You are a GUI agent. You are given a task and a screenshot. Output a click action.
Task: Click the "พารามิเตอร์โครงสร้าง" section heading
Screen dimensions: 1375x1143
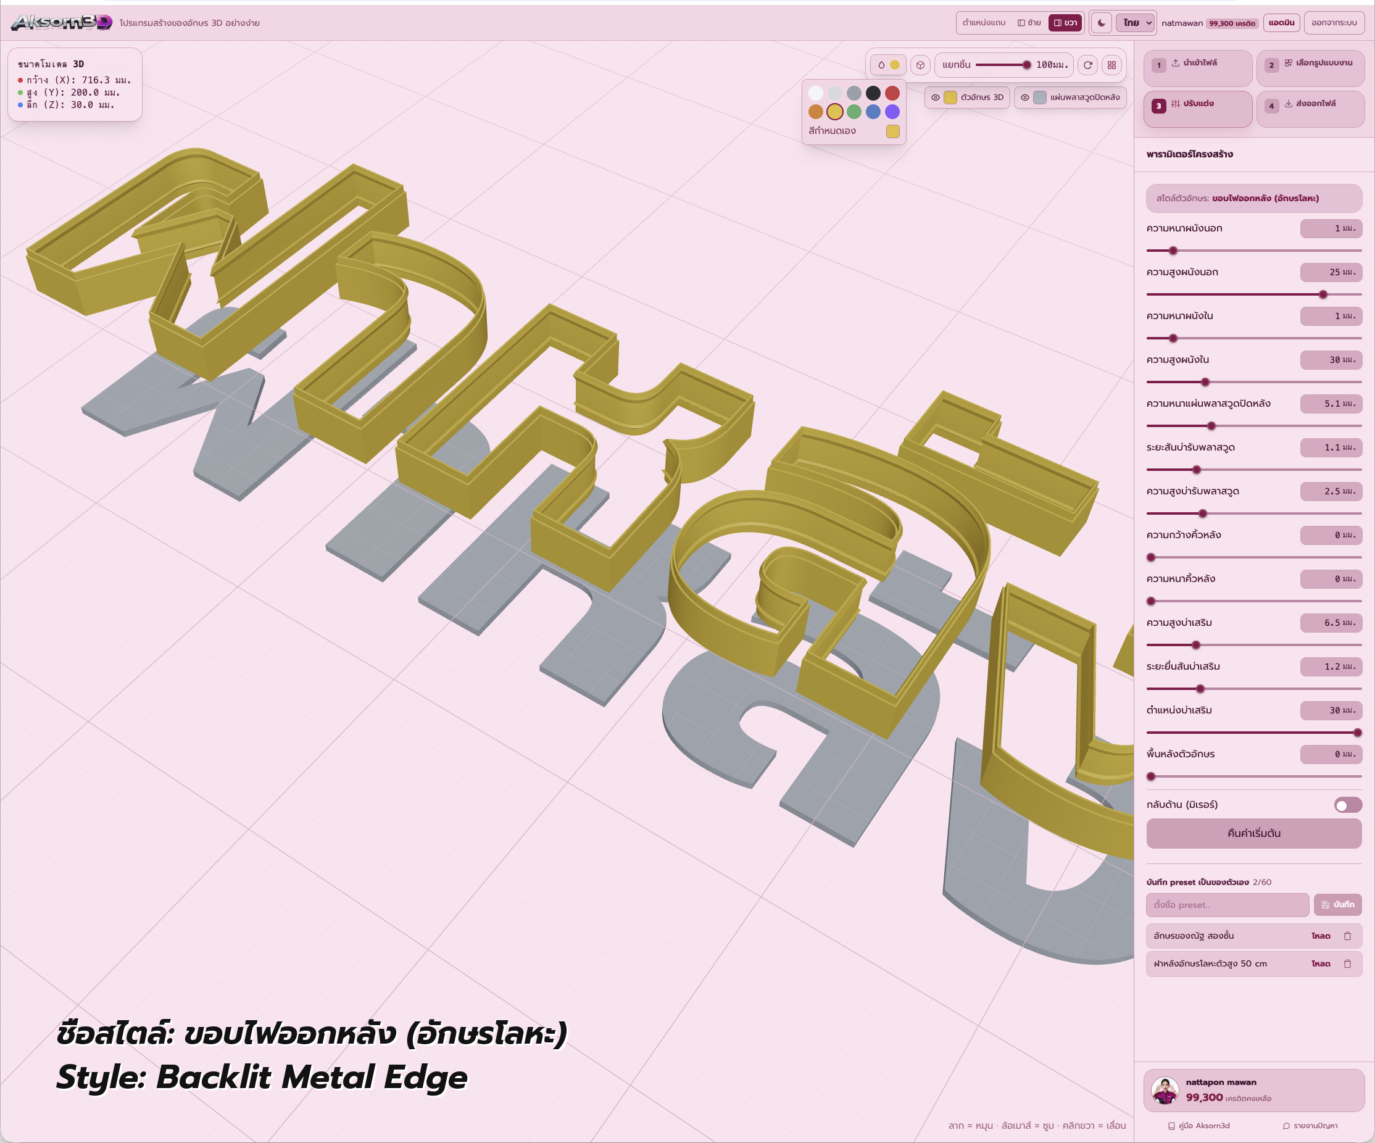coord(1189,154)
